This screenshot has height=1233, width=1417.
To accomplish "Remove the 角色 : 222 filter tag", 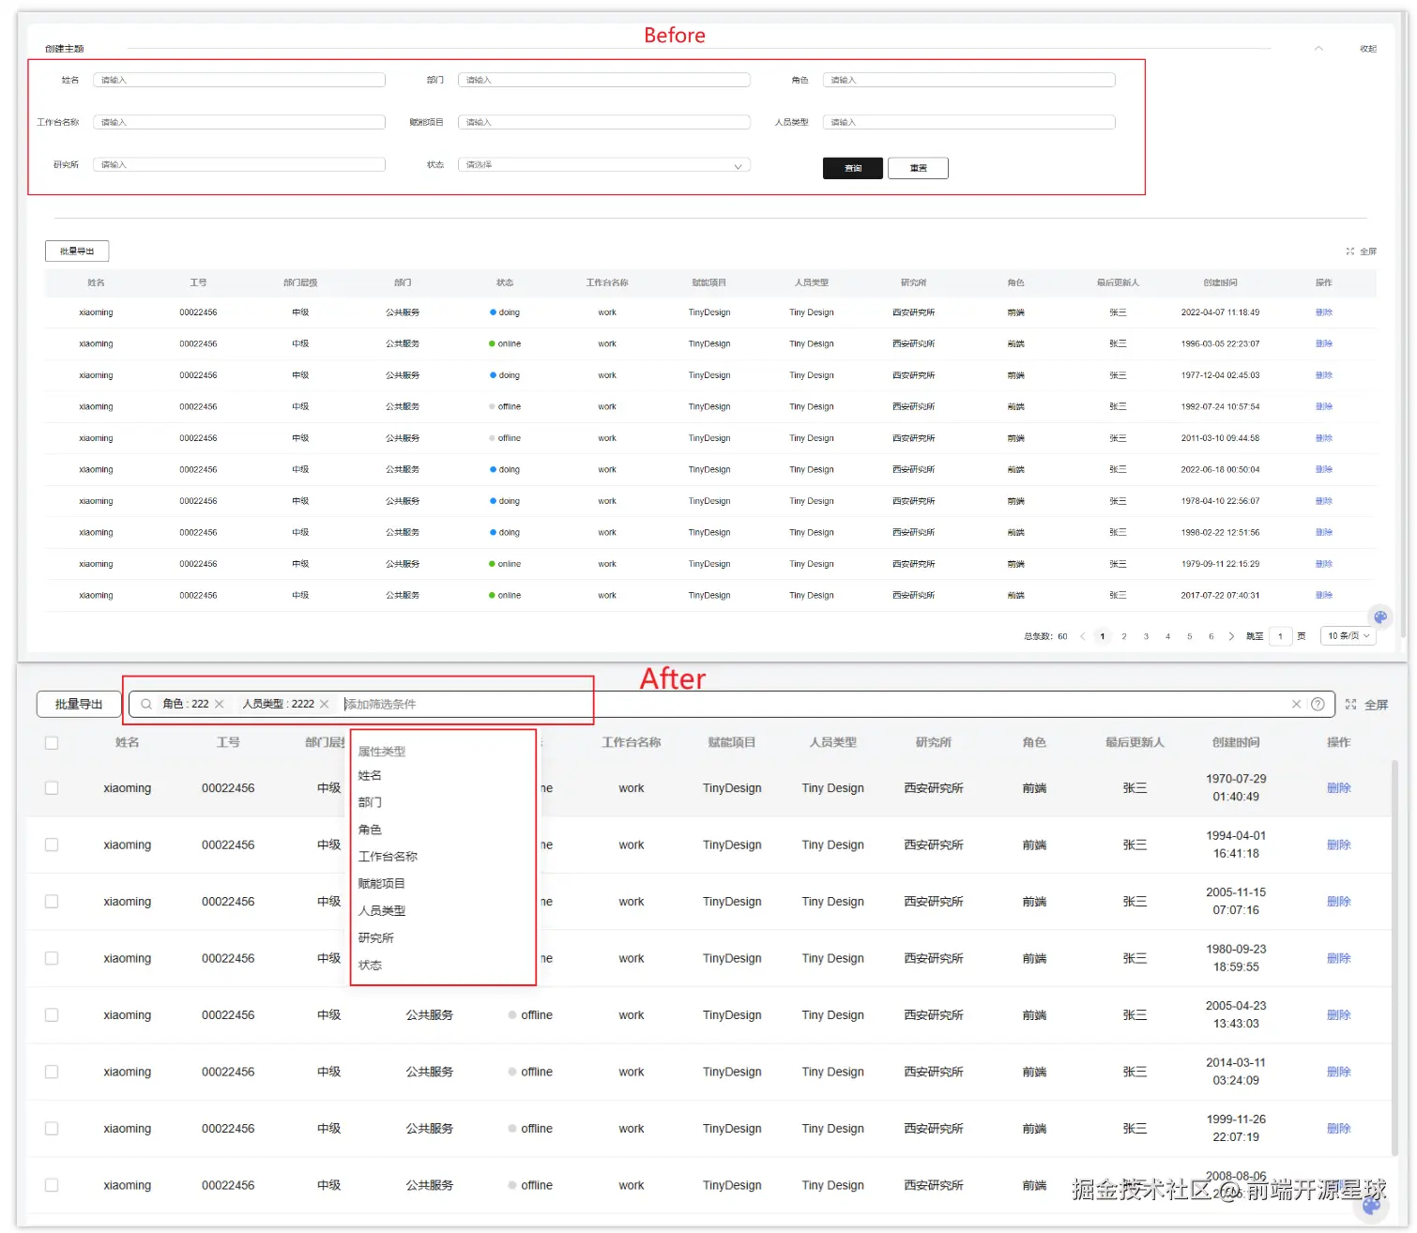I will [220, 704].
